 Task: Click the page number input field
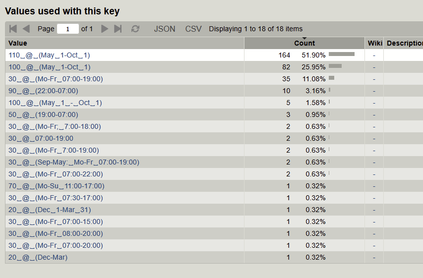click(68, 29)
